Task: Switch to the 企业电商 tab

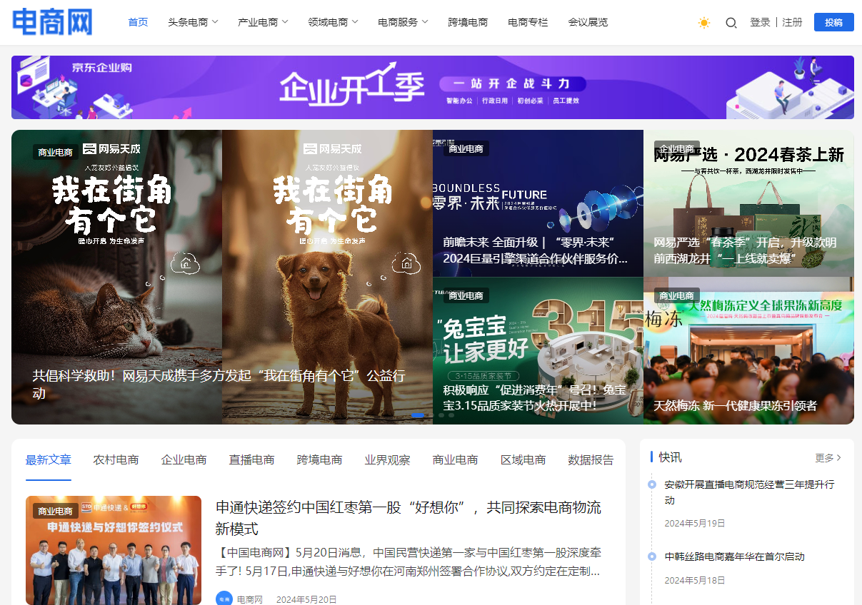Action: tap(184, 460)
